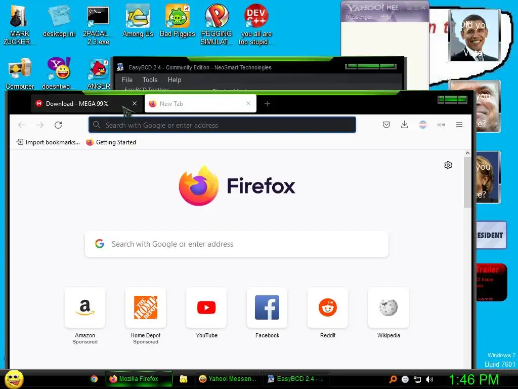Click Import bookmarks in the bookmarks toolbar

tap(48, 142)
